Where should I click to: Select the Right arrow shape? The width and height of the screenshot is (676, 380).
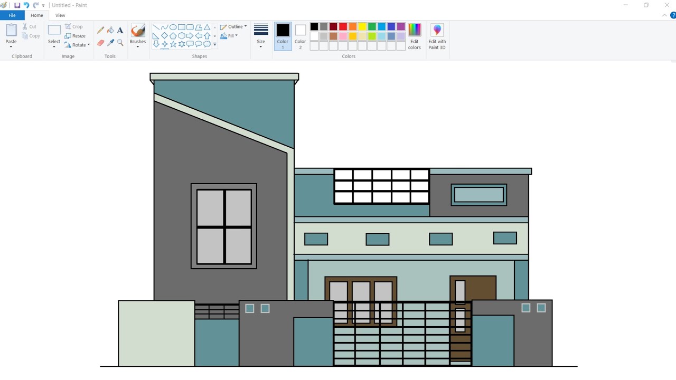tap(190, 36)
